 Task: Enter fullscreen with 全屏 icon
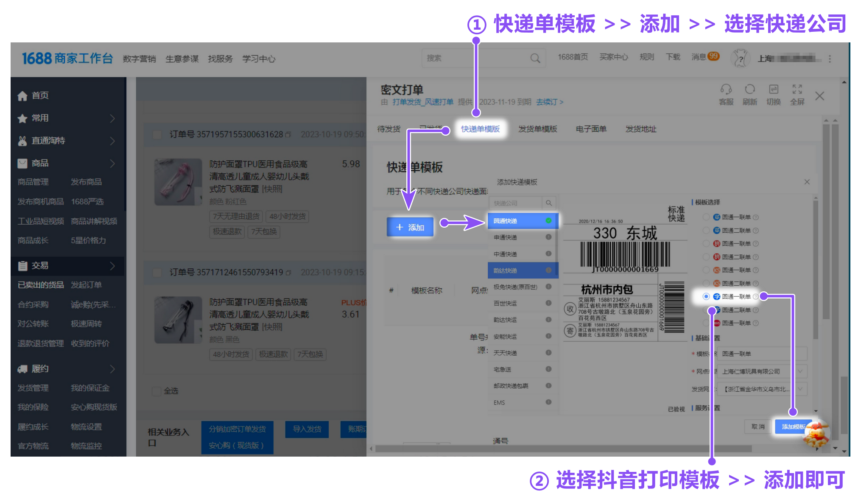797,89
